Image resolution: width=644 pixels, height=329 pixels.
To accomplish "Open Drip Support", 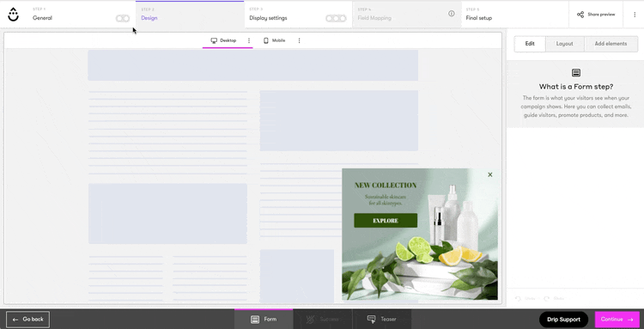I will [x=563, y=320].
